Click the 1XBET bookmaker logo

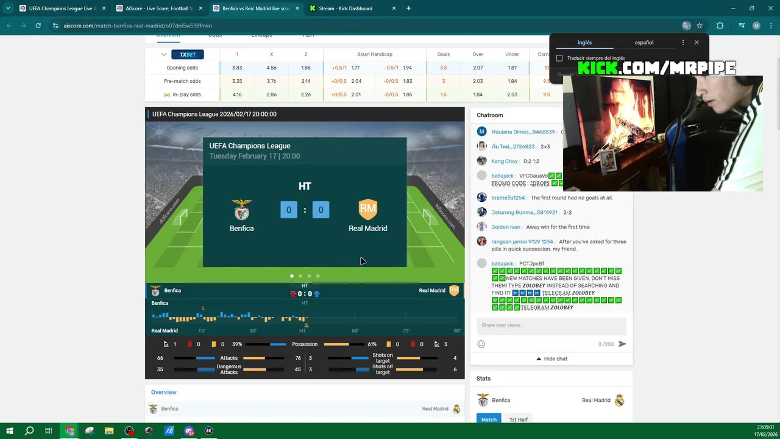pos(188,54)
